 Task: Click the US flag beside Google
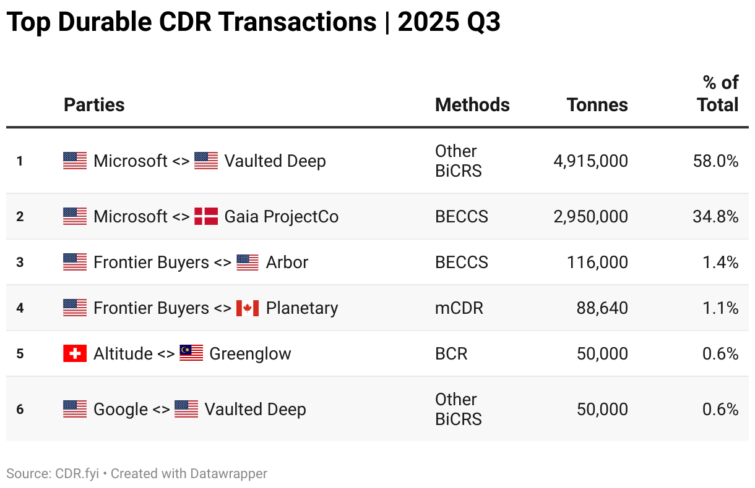75,410
